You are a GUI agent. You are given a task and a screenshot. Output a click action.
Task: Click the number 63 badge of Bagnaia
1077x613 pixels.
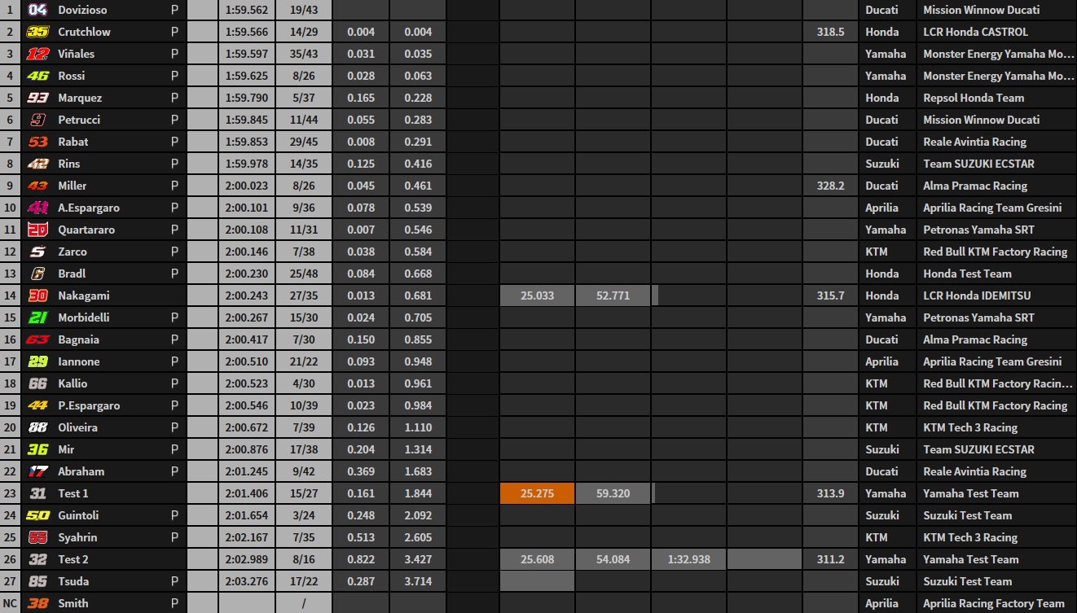(37, 339)
